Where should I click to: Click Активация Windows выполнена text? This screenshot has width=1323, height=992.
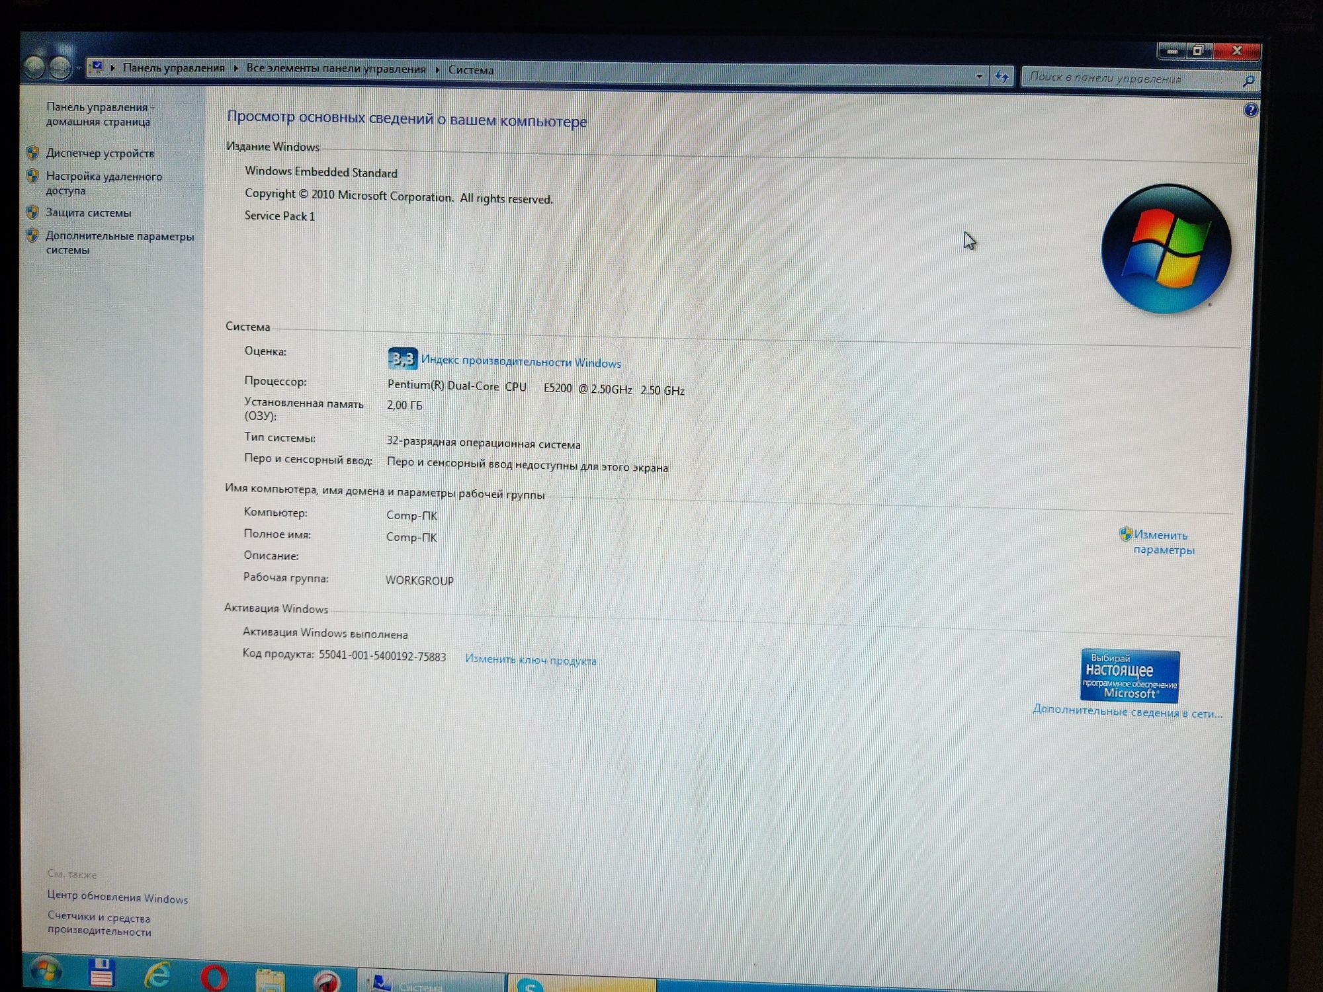(x=325, y=633)
